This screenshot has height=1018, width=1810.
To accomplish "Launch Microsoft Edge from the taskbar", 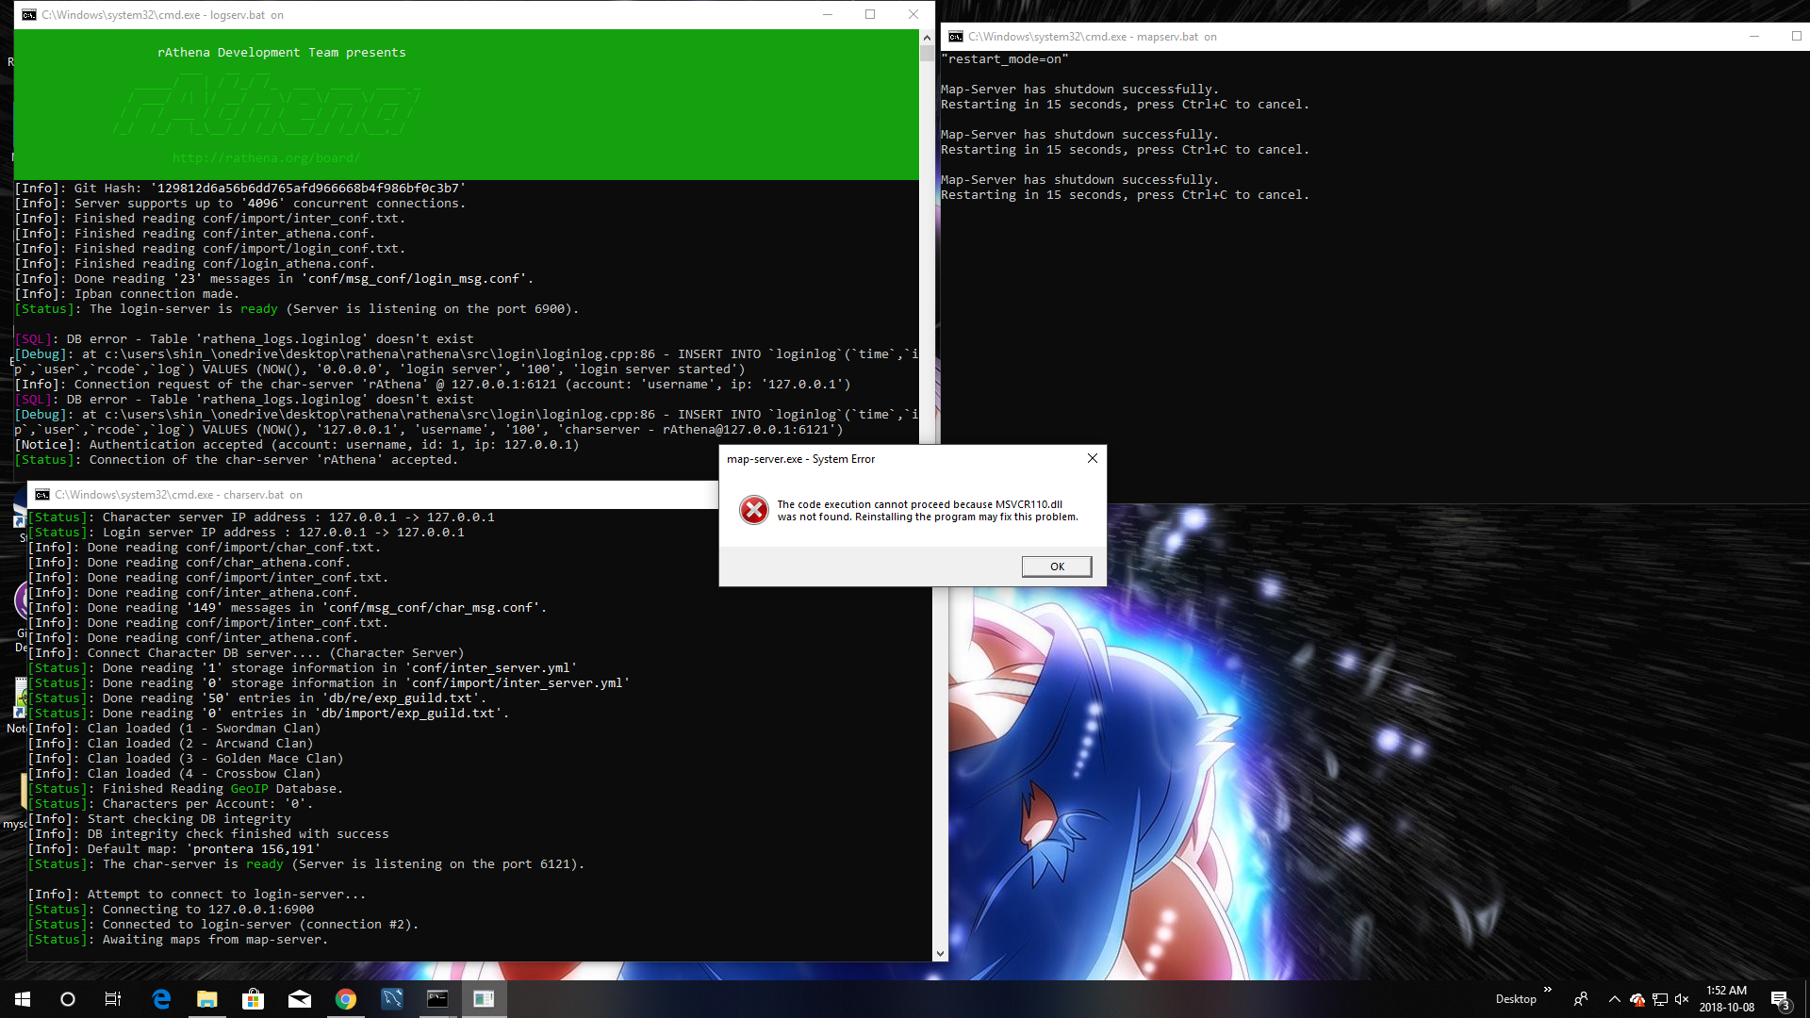I will (161, 999).
